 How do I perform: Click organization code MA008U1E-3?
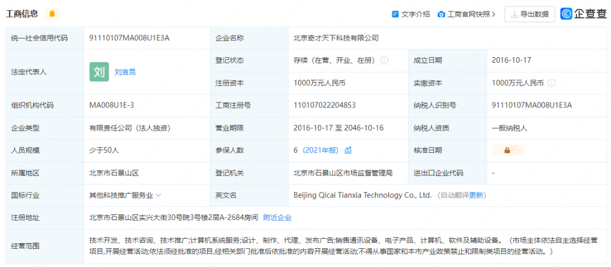click(112, 105)
